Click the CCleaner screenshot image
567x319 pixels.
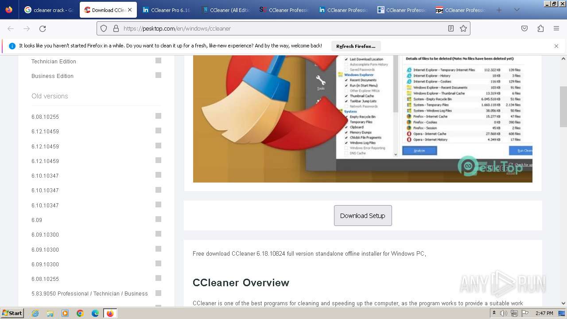pos(362,119)
